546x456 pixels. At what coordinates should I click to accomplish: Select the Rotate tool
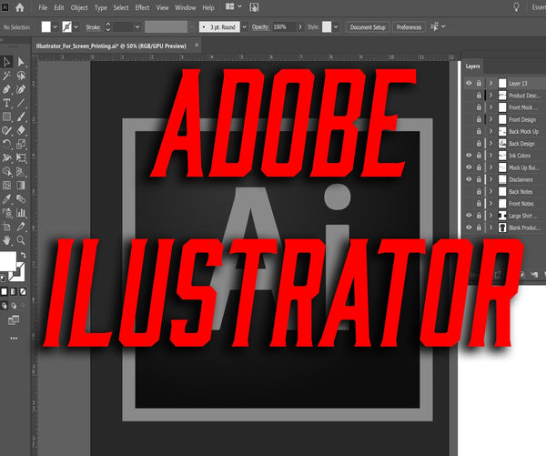tap(6, 144)
